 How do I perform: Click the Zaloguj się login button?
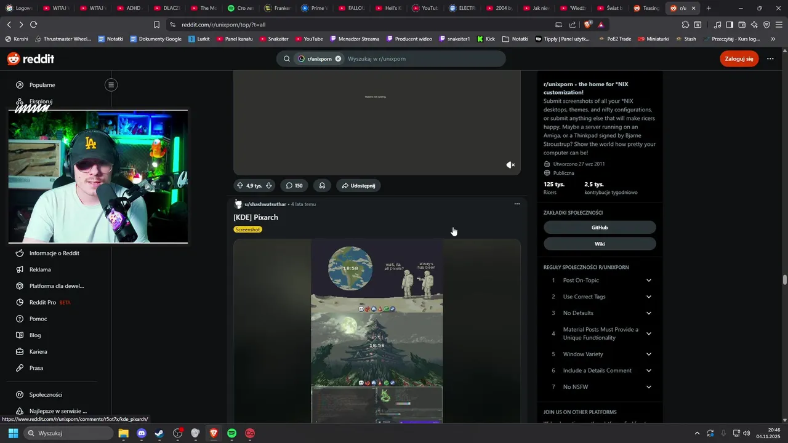(739, 58)
